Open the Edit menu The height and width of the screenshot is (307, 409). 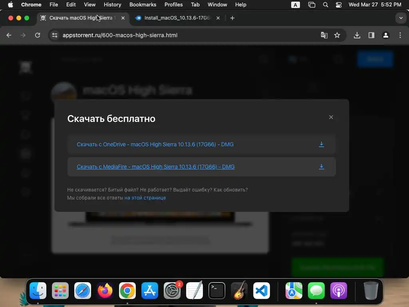[71, 4]
